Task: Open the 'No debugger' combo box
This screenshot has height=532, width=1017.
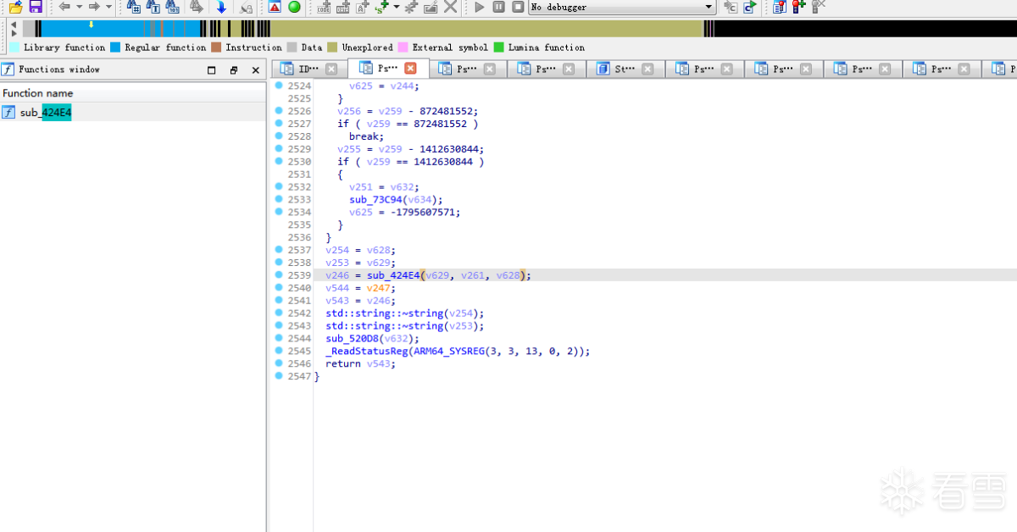Action: 622,7
